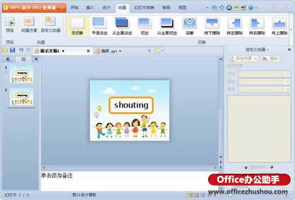Click move-down arrow beside 重新排序
Viewport: 295px width, 200px height.
point(272,167)
